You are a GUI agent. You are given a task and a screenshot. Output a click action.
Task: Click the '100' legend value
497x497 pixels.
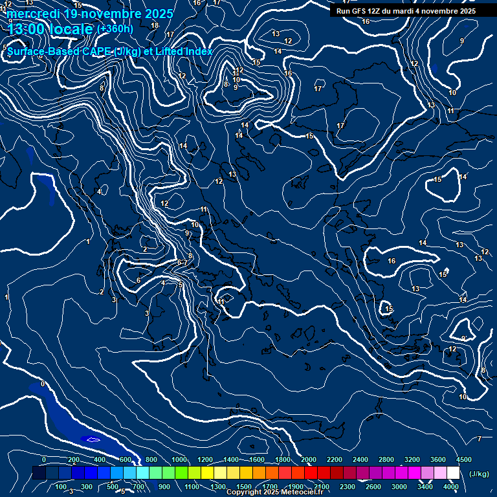(61, 487)
